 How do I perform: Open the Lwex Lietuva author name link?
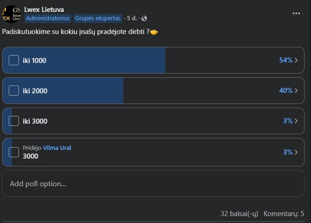44,10
